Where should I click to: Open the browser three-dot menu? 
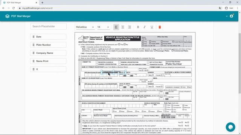tap(238, 8)
